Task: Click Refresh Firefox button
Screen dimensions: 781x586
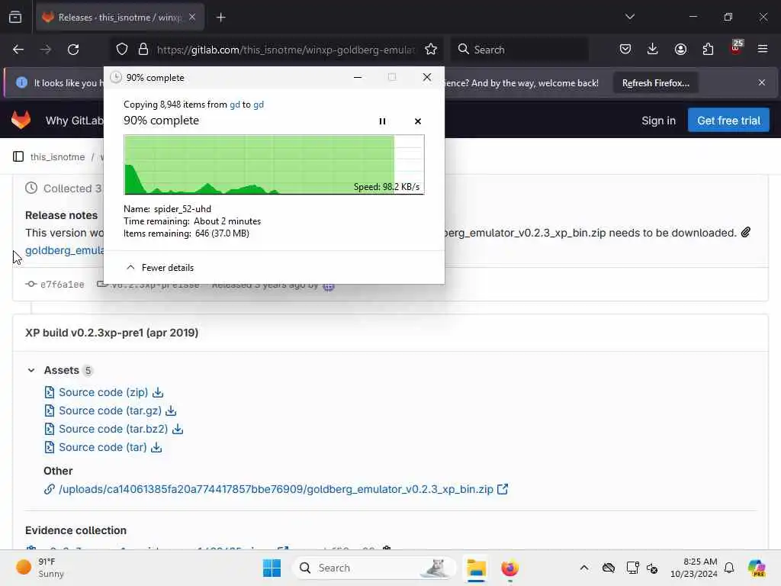Action: (655, 82)
